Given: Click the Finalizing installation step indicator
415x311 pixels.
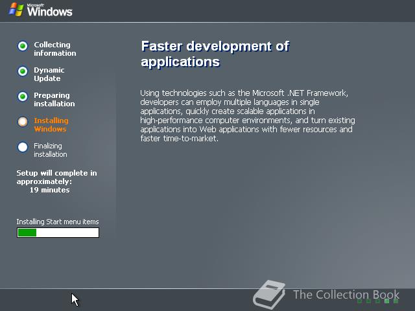Looking at the screenshot, I should pos(23,147).
